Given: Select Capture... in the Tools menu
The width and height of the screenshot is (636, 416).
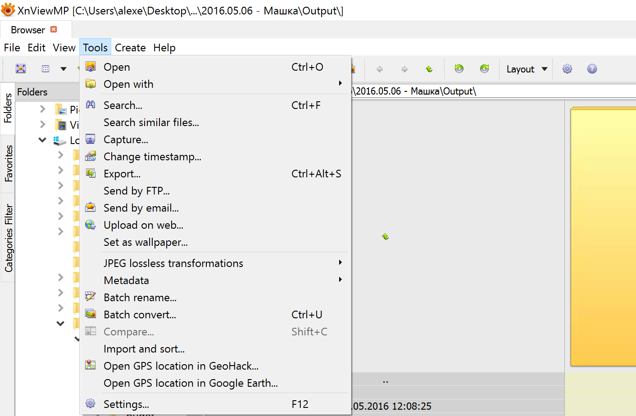Looking at the screenshot, I should pos(126,140).
